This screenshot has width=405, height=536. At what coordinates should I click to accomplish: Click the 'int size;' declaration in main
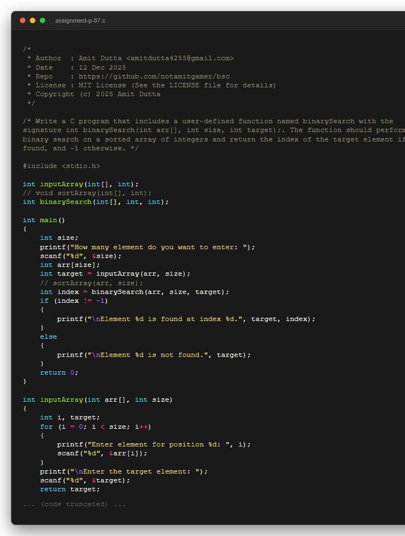(59, 238)
